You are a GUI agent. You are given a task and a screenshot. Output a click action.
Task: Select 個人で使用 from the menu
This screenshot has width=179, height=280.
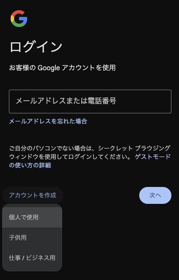point(32,217)
